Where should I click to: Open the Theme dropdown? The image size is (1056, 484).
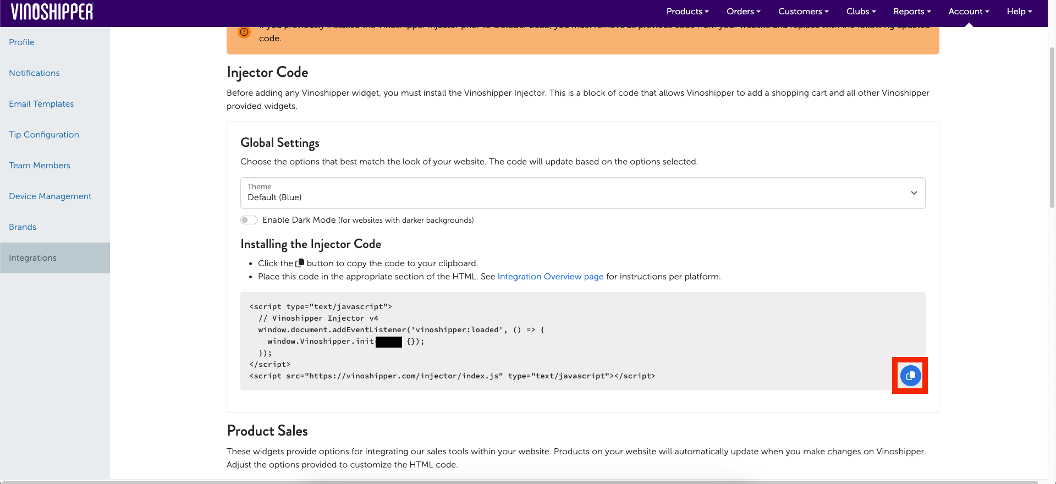[583, 193]
